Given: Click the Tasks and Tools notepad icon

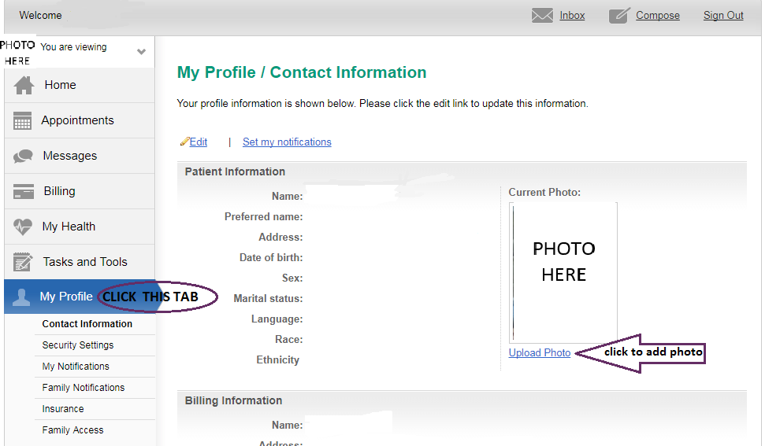Looking at the screenshot, I should pyautogui.click(x=24, y=262).
